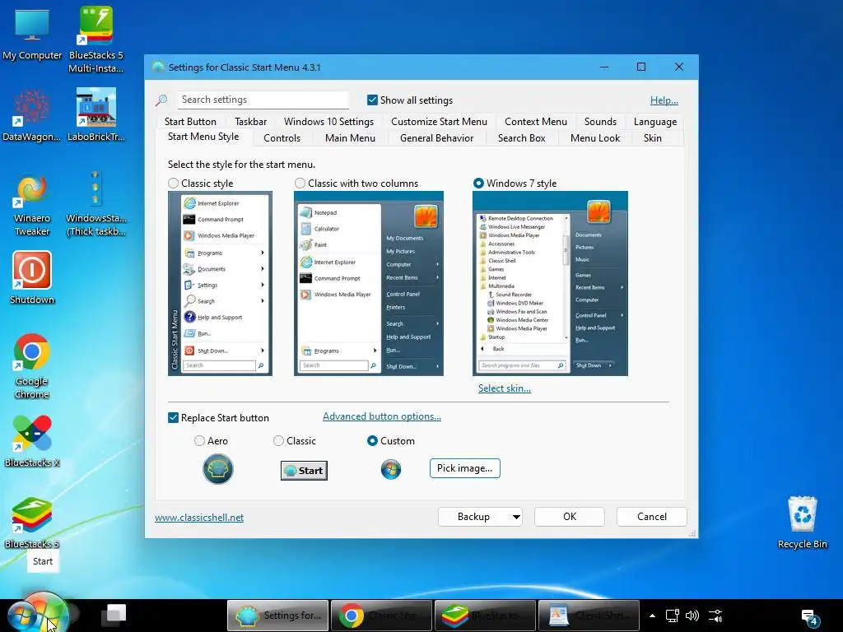Switch to the Main Menu tab

click(x=350, y=138)
